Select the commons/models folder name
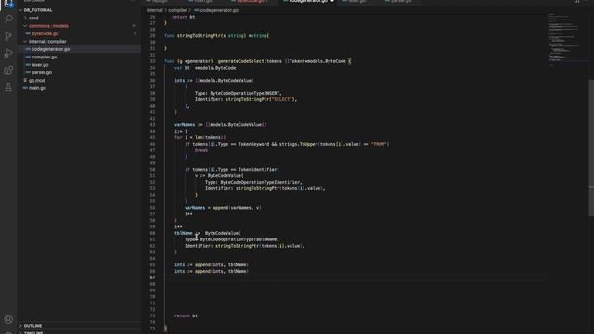This screenshot has width=594, height=334. 48,26
